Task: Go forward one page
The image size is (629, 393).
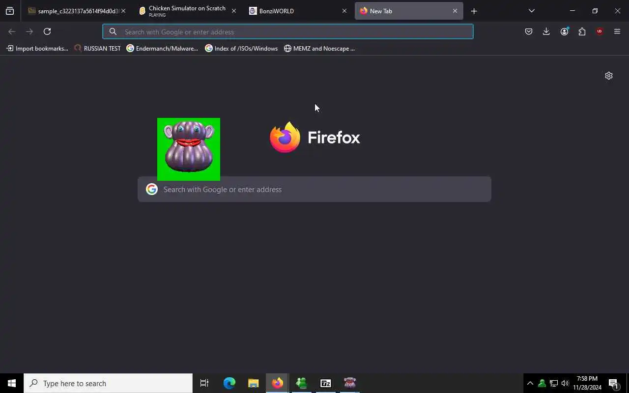Action: click(x=29, y=31)
